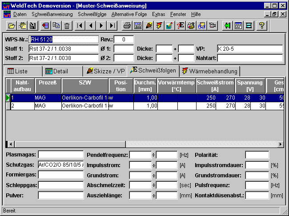The width and height of the screenshot is (289, 216).
Task: Jump to the last record
Action: [x=112, y=26]
